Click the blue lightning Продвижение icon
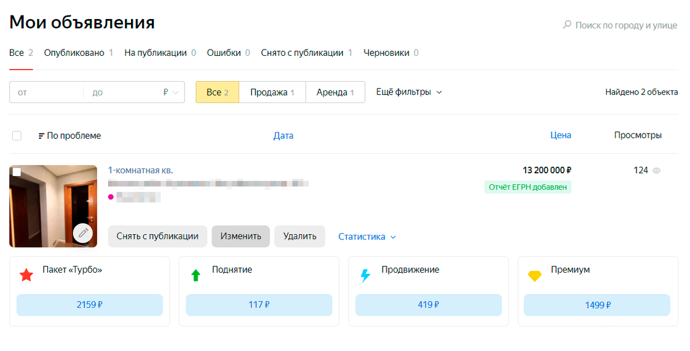Screen dimensions: 690x351 (x=365, y=275)
